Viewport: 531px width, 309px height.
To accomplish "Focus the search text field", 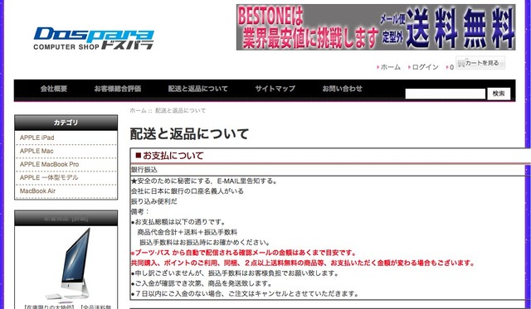I will click(446, 94).
